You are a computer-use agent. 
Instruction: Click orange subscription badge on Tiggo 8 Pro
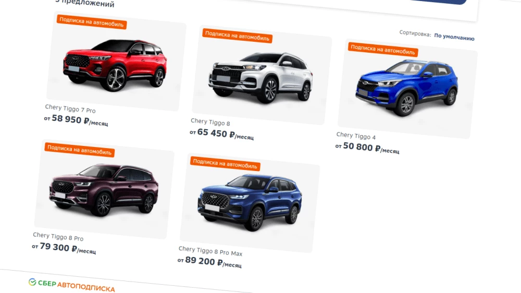point(80,150)
